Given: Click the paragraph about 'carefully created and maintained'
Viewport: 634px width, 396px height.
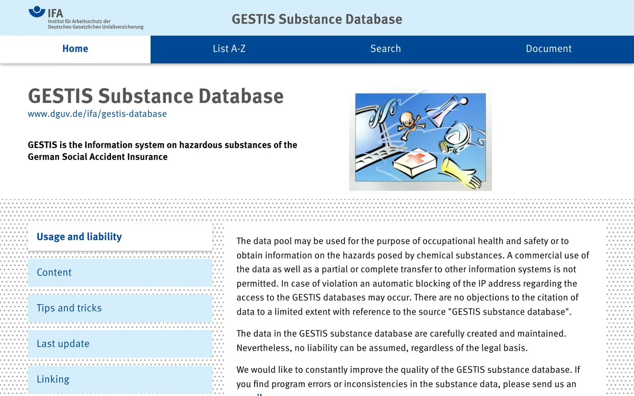Looking at the screenshot, I should [401, 341].
